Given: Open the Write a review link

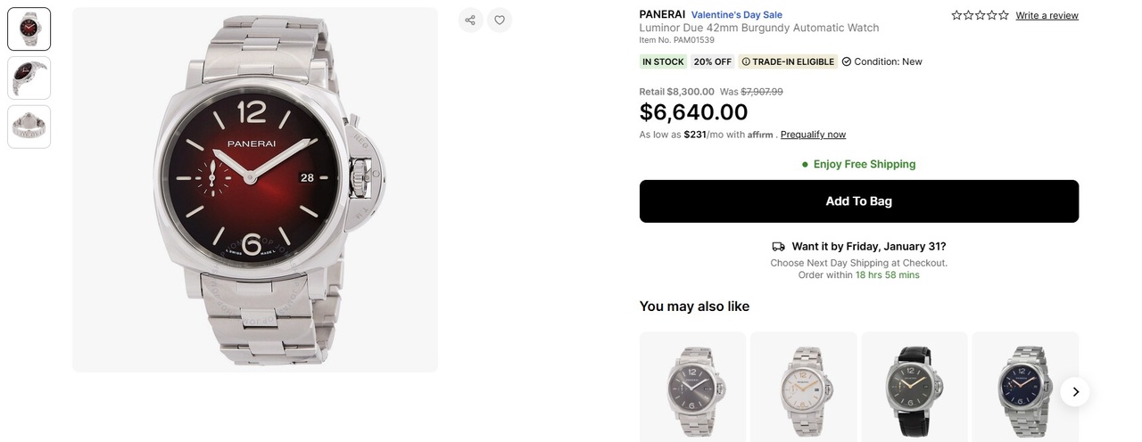Looking at the screenshot, I should (x=1047, y=15).
